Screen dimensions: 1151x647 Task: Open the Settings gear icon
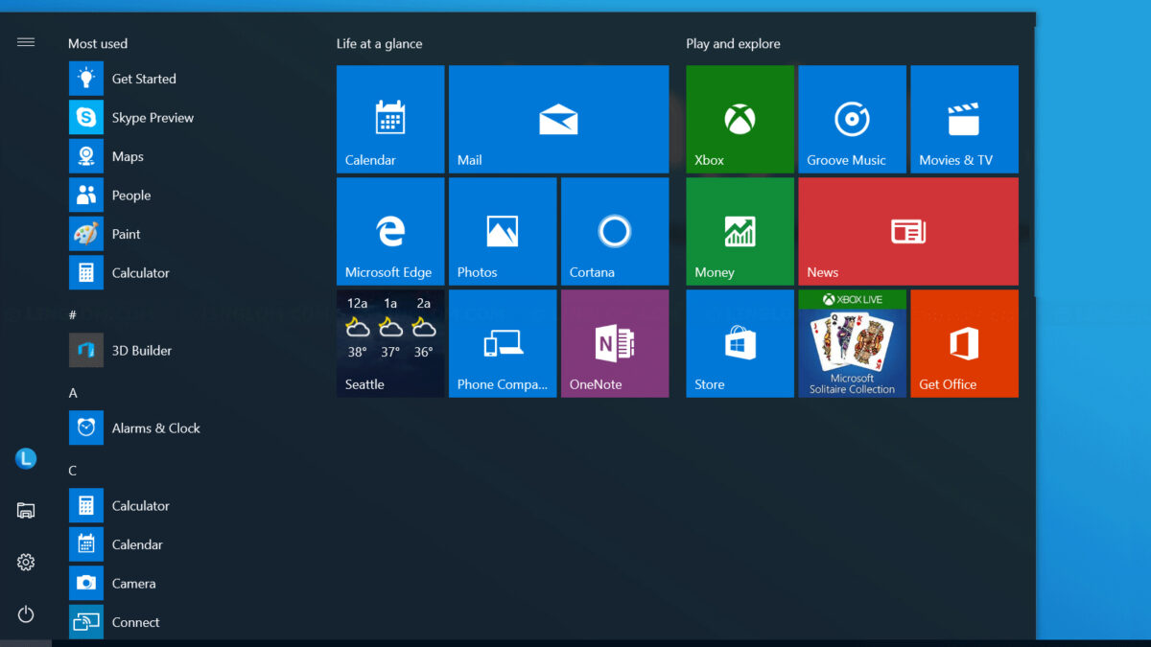(26, 563)
